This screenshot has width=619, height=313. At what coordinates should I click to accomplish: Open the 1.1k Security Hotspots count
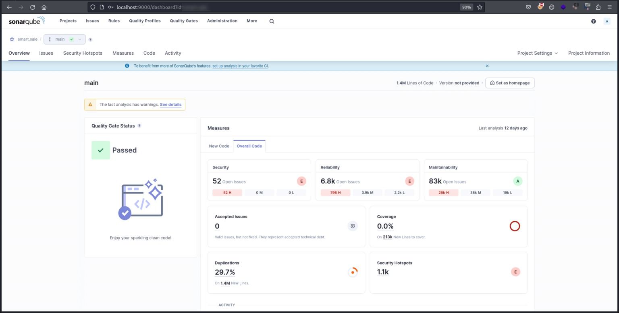pos(383,272)
